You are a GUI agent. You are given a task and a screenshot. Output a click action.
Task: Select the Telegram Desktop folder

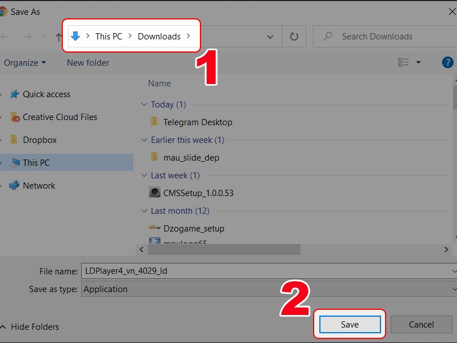(197, 122)
